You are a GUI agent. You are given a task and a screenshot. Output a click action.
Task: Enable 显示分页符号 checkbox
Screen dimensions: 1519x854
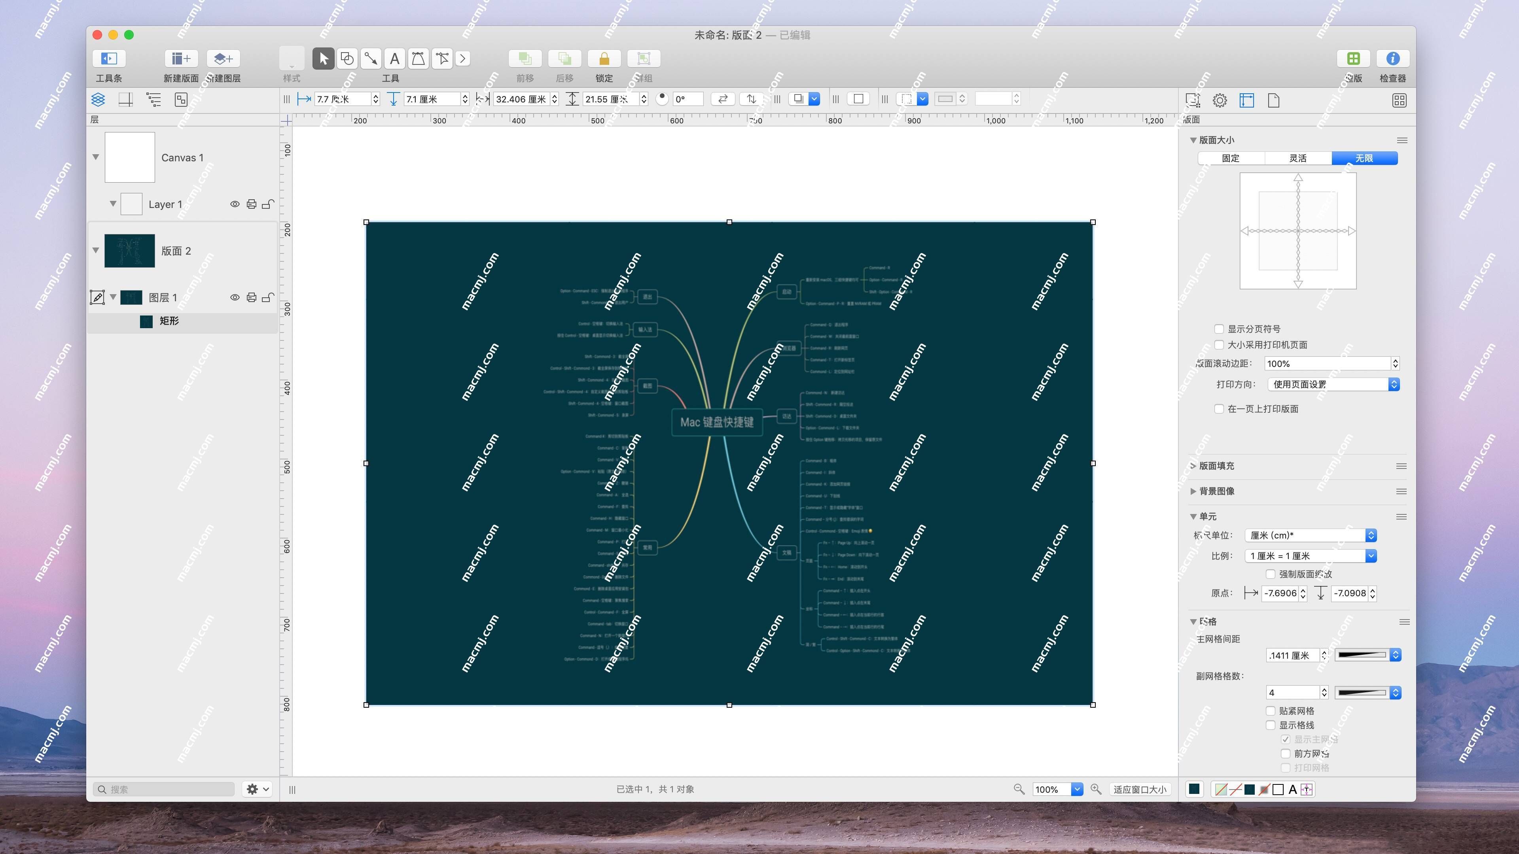(x=1219, y=329)
